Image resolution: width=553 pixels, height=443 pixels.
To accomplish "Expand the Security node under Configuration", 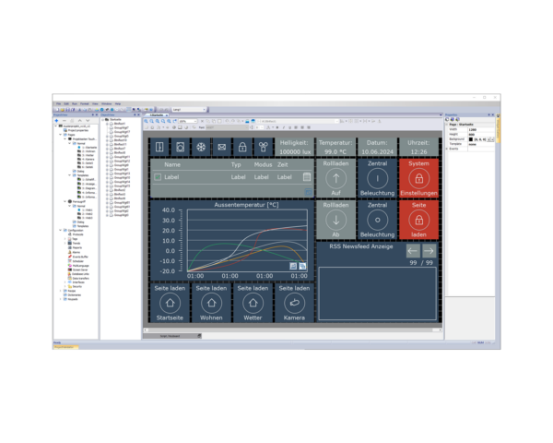I will [x=65, y=286].
